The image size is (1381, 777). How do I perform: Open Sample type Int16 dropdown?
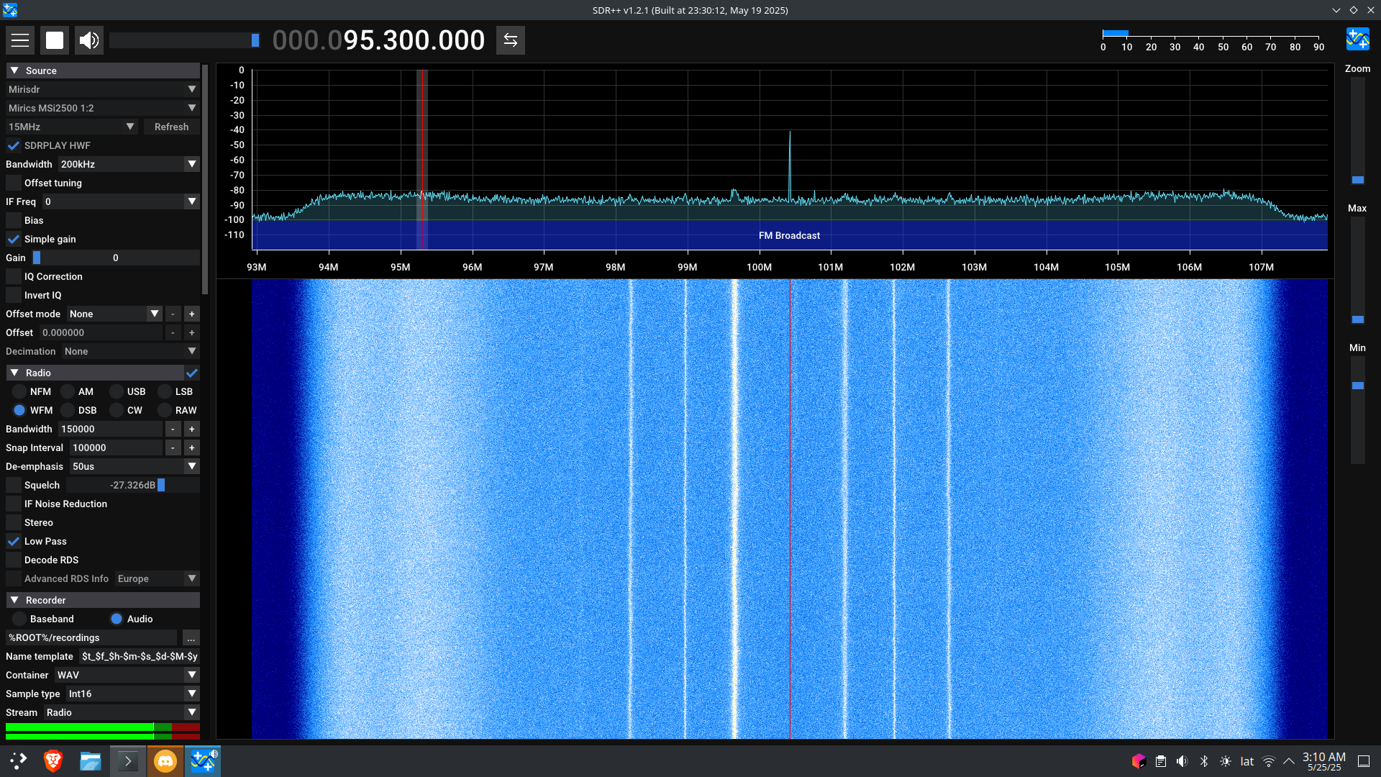point(132,694)
